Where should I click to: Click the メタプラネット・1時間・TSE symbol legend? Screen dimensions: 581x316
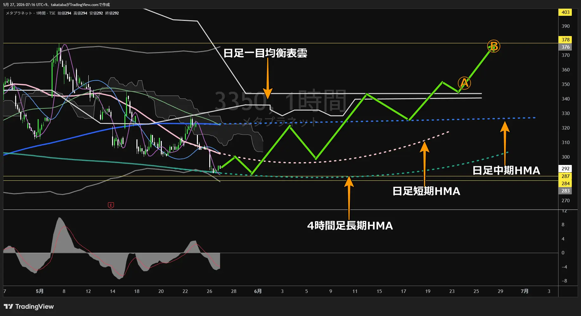point(31,13)
